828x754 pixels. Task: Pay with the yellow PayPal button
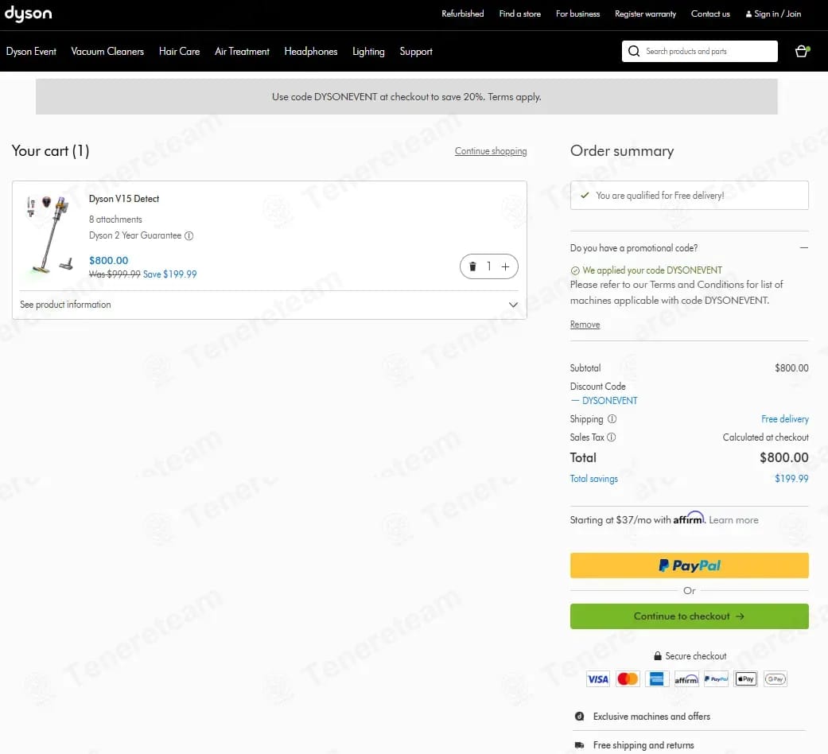click(689, 565)
